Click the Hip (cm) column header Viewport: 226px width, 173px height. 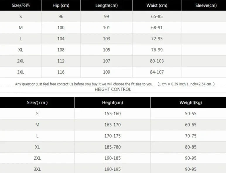pyautogui.click(x=61, y=5)
